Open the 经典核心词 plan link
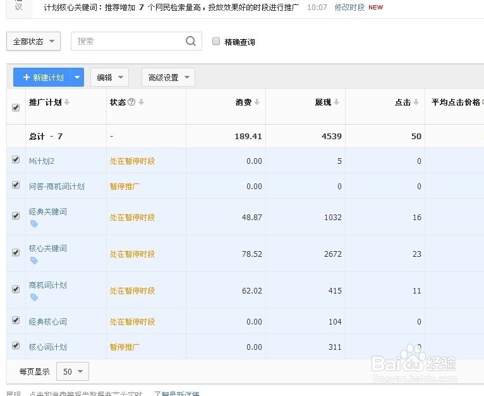The width and height of the screenshot is (484, 396). click(x=47, y=322)
